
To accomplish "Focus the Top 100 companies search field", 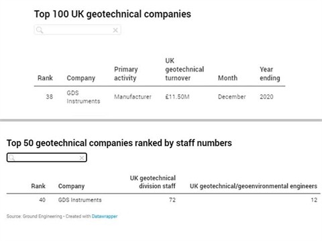I will click(78, 30).
